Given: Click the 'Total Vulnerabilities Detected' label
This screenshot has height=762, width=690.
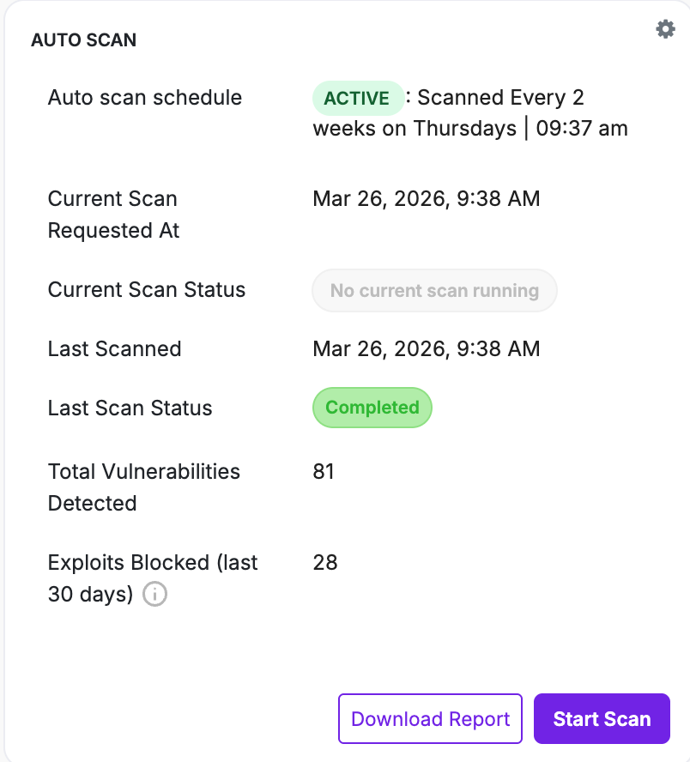Looking at the screenshot, I should pyautogui.click(x=143, y=487).
